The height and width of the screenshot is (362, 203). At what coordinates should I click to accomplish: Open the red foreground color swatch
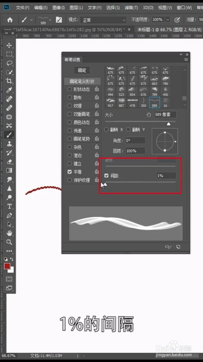click(7, 266)
